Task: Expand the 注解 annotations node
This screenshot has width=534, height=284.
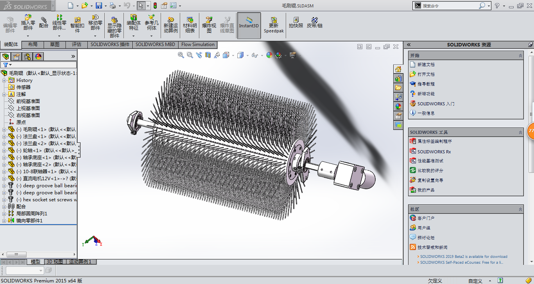Action: click(4, 94)
